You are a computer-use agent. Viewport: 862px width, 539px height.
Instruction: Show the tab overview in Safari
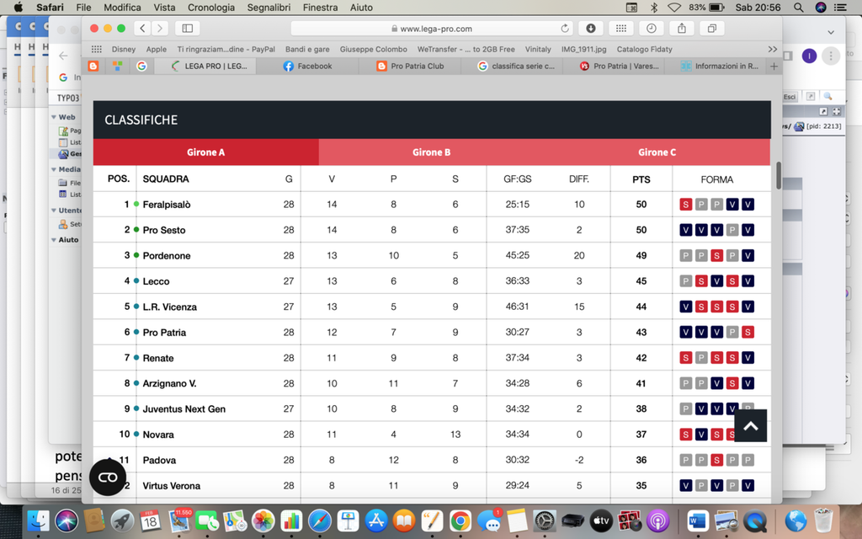(711, 29)
